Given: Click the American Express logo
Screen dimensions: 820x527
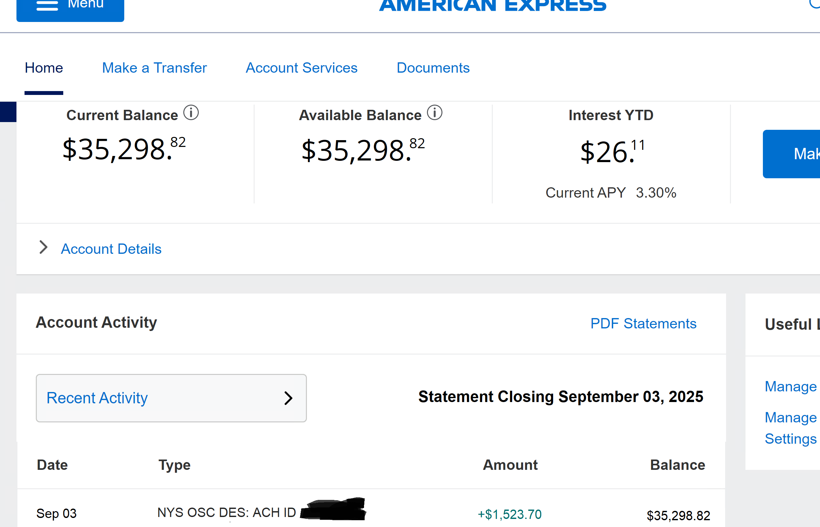Looking at the screenshot, I should point(492,5).
